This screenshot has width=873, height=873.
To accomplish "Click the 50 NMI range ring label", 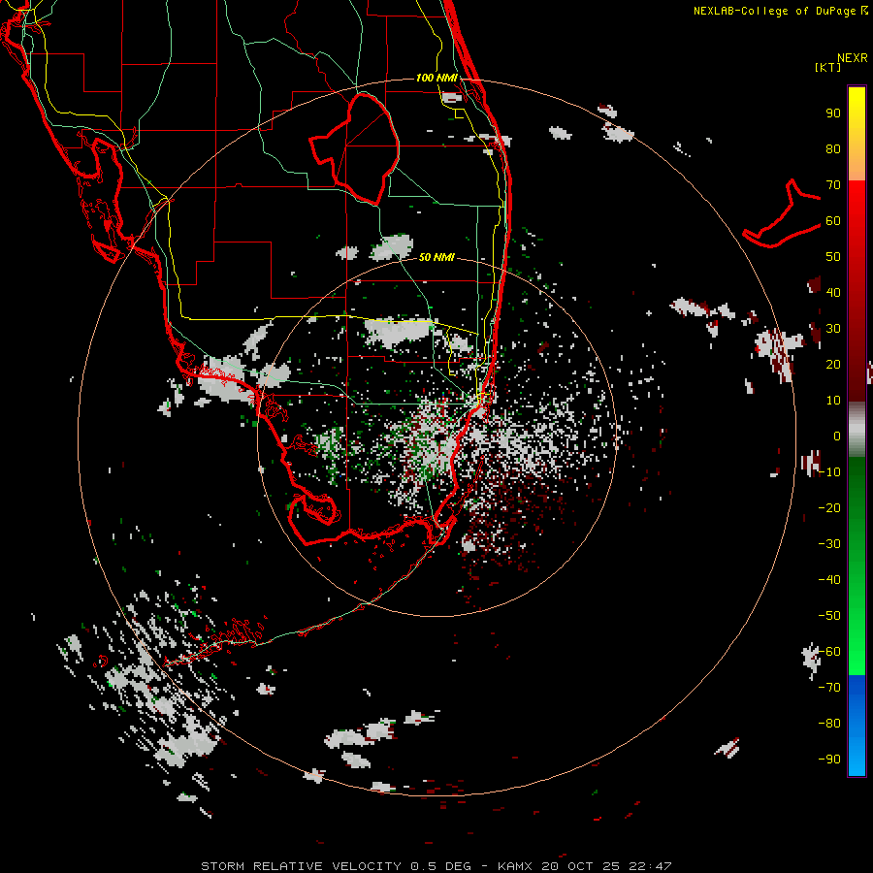I will point(436,257).
